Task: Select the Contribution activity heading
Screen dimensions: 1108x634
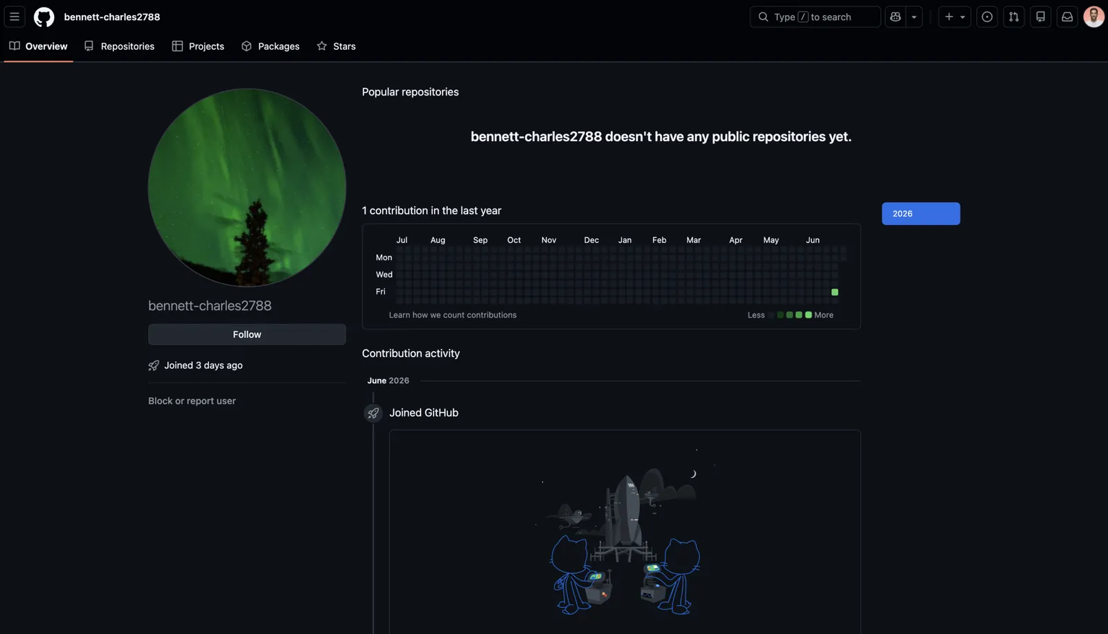Action: (x=411, y=353)
